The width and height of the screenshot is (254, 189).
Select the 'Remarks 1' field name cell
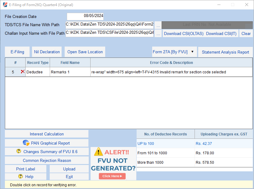[70, 72]
